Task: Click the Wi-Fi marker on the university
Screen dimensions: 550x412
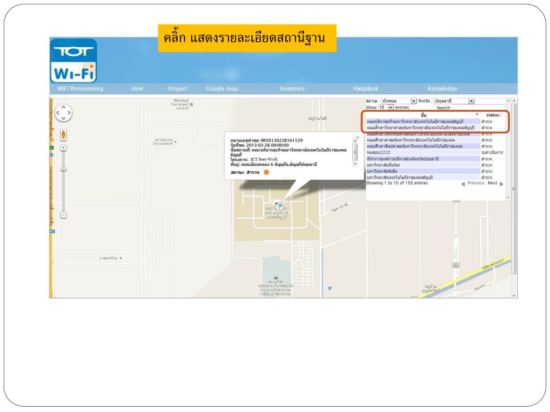Action: pyautogui.click(x=279, y=206)
